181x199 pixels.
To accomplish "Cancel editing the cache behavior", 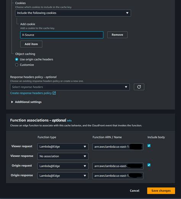I will pyautogui.click(x=134, y=191).
